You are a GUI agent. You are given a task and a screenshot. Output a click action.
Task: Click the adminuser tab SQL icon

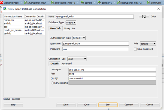click(x=149, y=3)
